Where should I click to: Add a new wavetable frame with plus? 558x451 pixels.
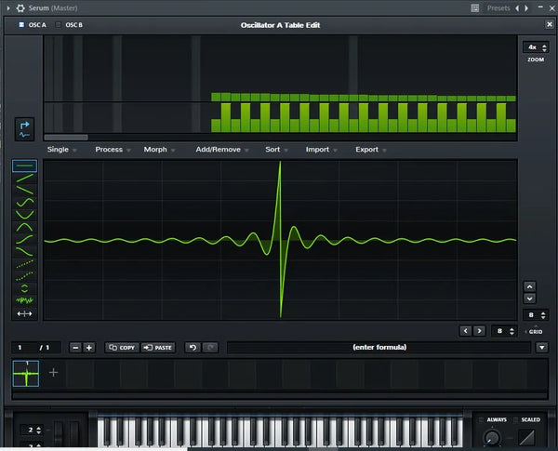coord(53,373)
